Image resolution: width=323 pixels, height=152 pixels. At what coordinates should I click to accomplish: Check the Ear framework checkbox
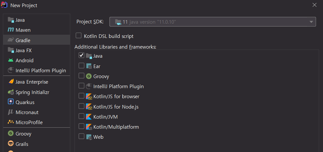coord(82,66)
